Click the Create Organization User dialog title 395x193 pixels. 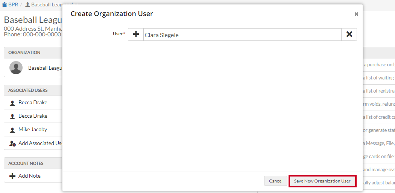[x=112, y=14]
